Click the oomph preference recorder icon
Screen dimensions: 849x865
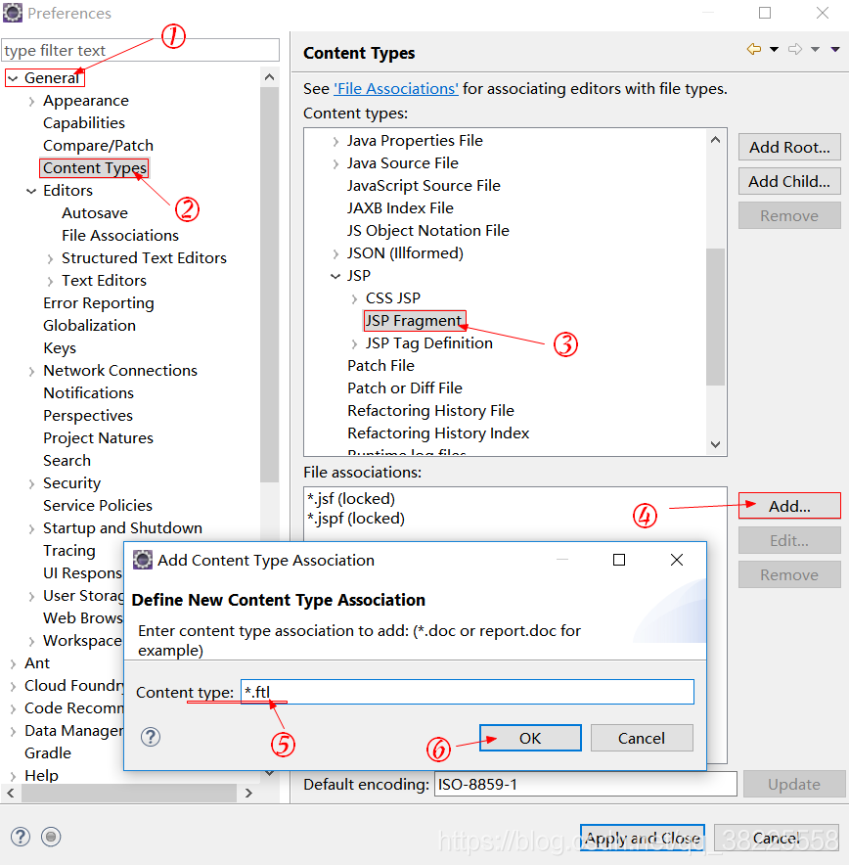pyautogui.click(x=51, y=837)
